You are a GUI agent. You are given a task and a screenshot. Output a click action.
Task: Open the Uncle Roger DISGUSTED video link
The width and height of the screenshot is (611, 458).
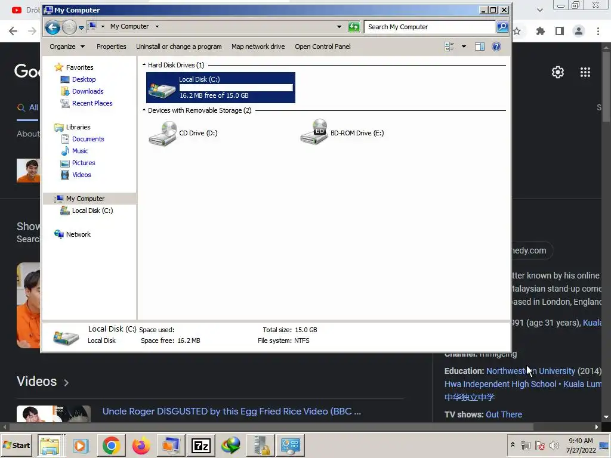(x=232, y=411)
